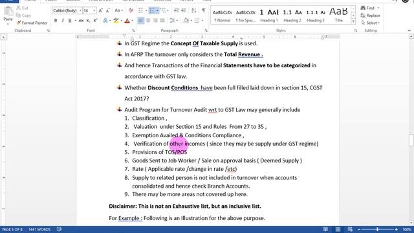This screenshot has width=414, height=233.
Task: Open the Select dropdown in Editing
Action: pos(371,23)
